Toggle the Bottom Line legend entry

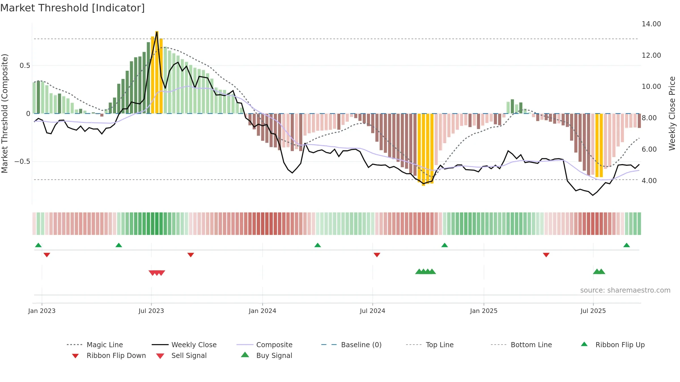click(x=521, y=345)
